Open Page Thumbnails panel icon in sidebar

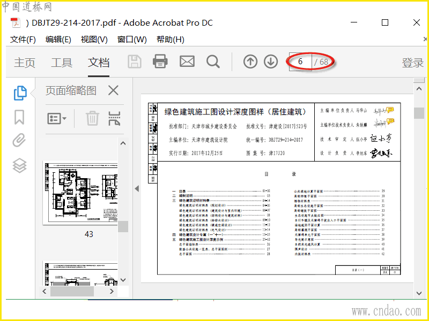pyautogui.click(x=20, y=93)
